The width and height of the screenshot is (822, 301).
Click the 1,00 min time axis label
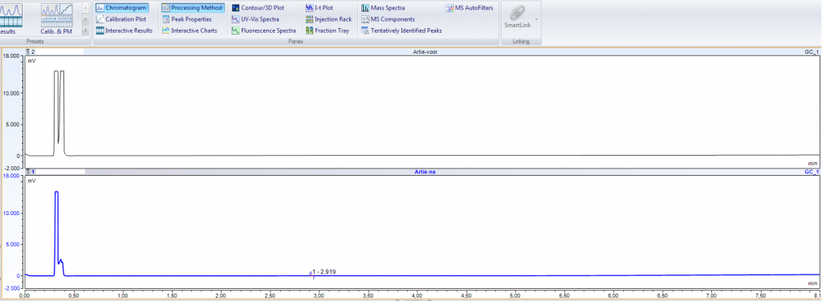pyautogui.click(x=123, y=295)
